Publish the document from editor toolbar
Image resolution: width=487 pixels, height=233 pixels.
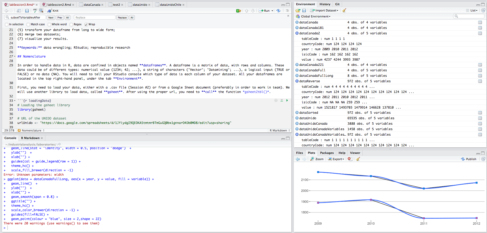pos(278,11)
